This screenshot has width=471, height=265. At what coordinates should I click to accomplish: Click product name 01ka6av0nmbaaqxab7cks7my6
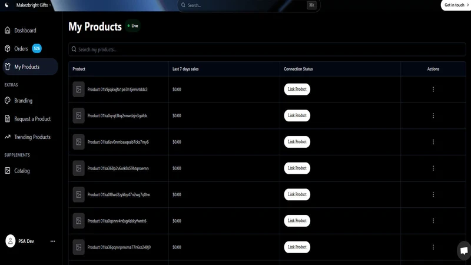118,142
